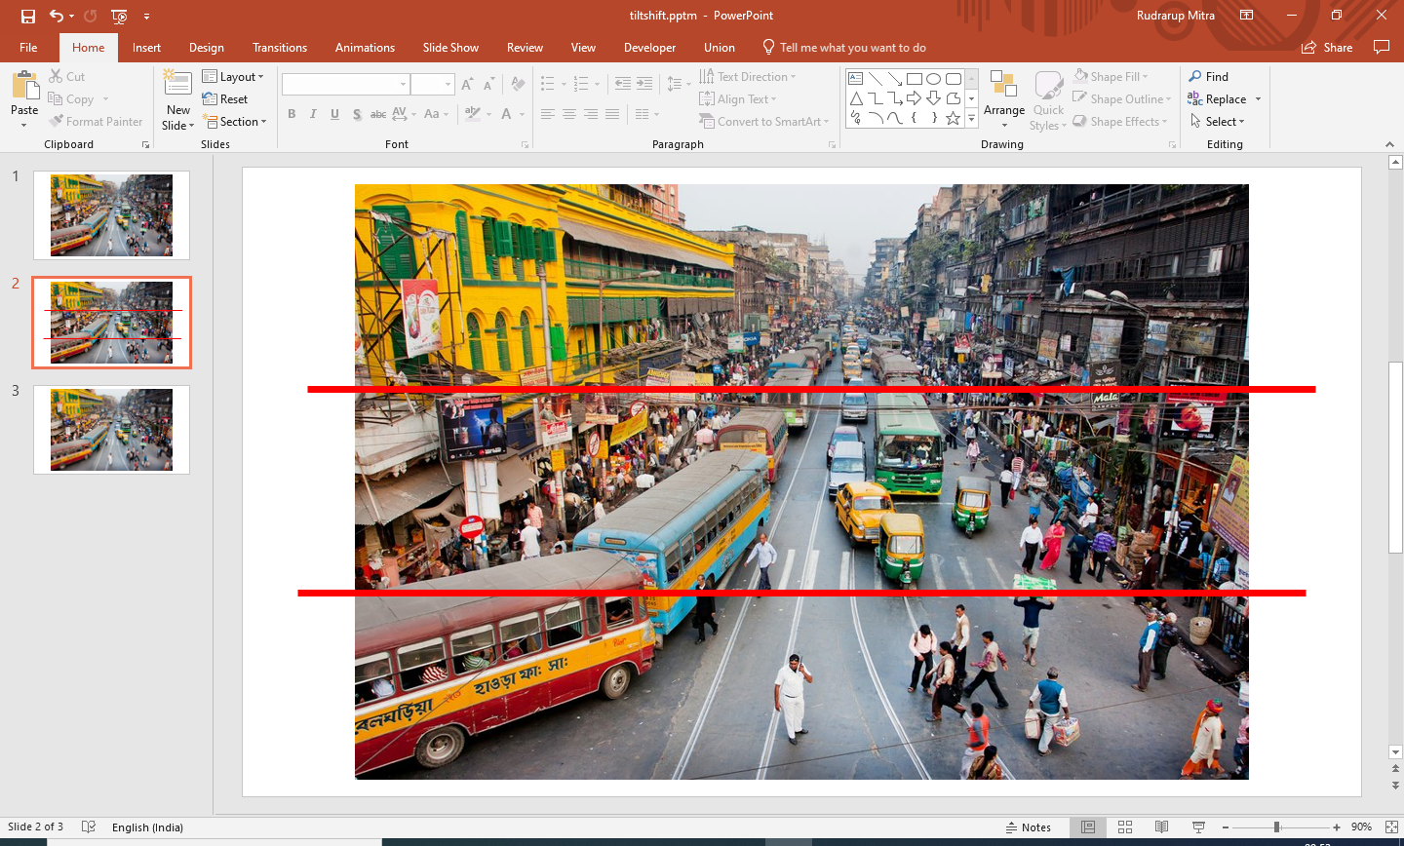Open the Arrange objects menu

pos(1004,99)
